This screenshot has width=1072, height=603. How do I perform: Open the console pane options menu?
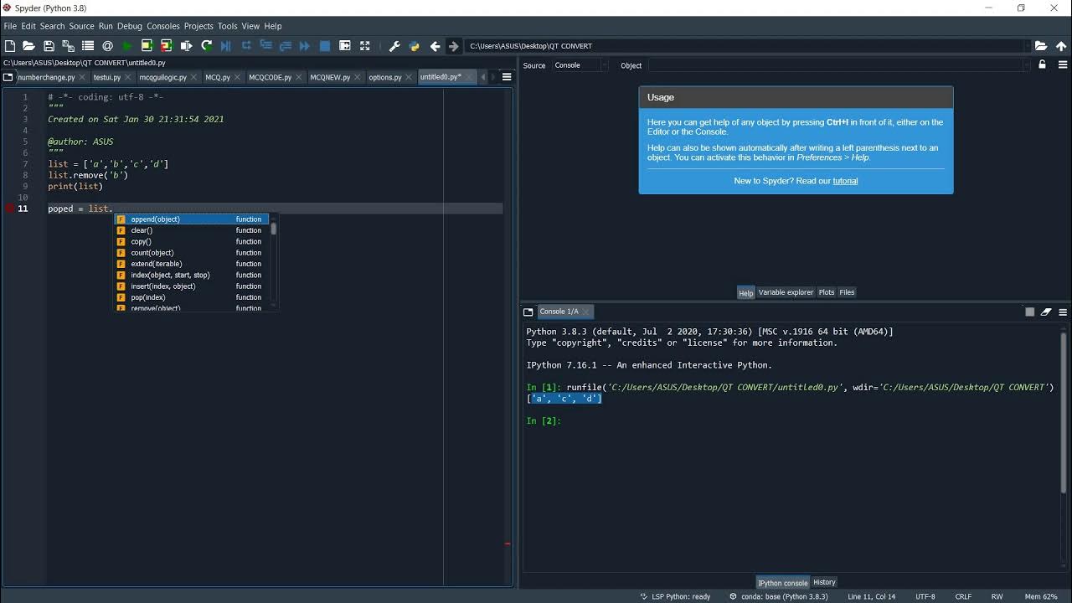[x=1063, y=312]
